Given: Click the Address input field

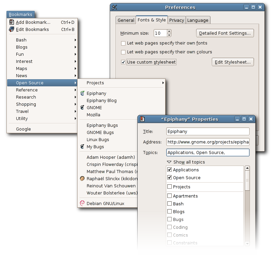Looking at the screenshot, I should (208, 142).
